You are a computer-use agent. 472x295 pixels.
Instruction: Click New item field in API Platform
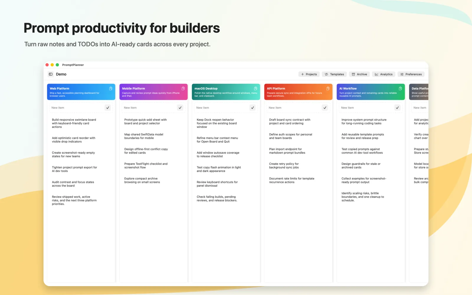(294, 108)
